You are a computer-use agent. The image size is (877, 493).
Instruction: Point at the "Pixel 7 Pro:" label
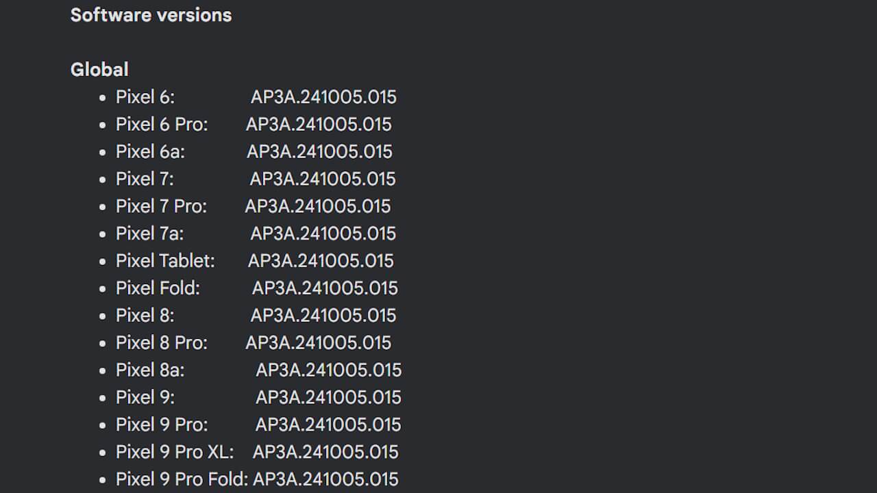click(x=161, y=206)
